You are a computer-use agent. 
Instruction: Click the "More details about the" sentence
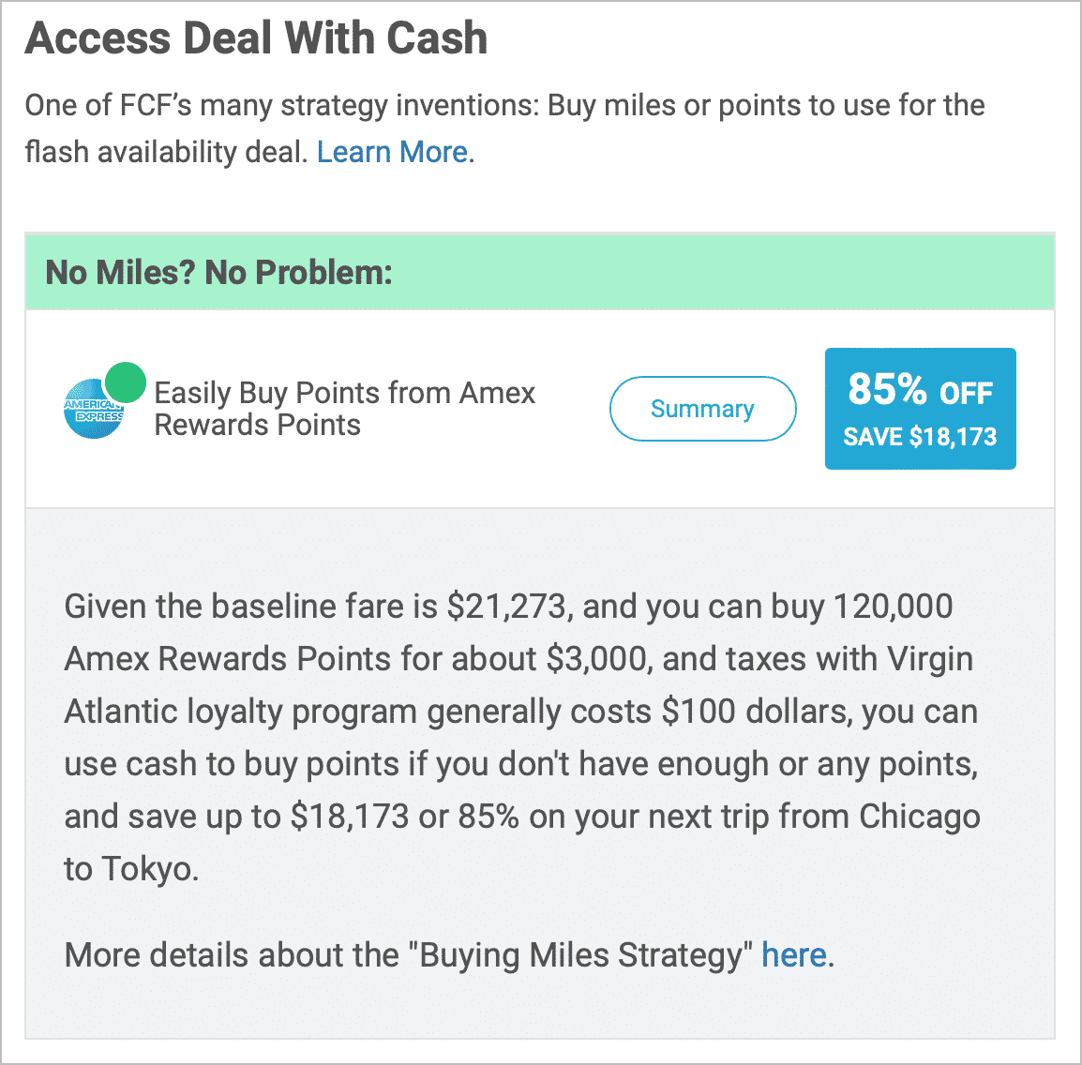[x=232, y=955]
